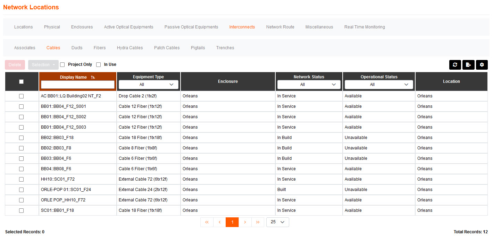Viewport: 493px width, 243px height.
Task: Check the row BB01::BB04_F12_S001
Action: pos(22,106)
